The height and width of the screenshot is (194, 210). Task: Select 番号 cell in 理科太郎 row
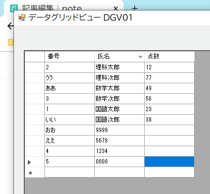(x=69, y=67)
